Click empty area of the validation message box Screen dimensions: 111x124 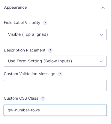pos(55,85)
